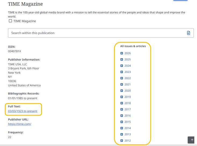Expand the 2021 issues plus icon

click(122, 84)
